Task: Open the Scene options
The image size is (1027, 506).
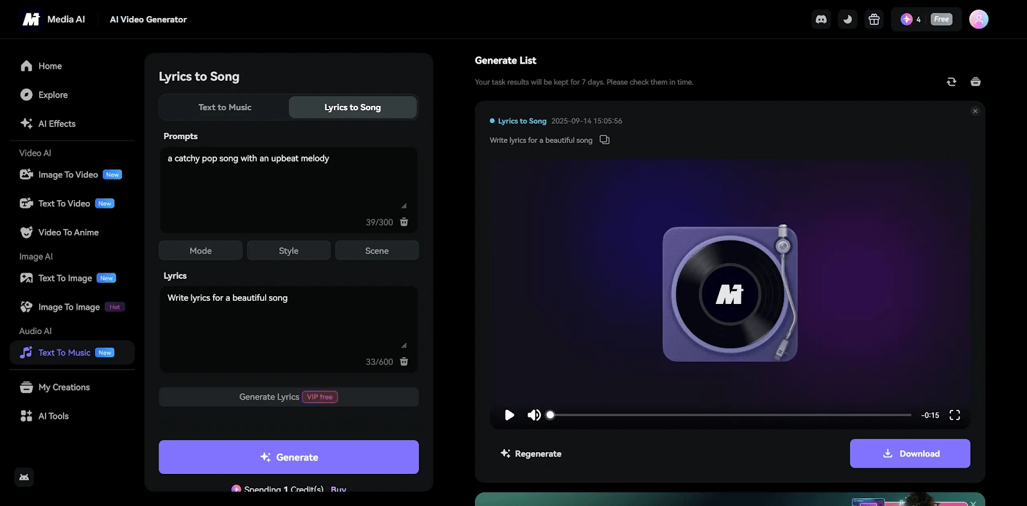Action: coord(377,251)
